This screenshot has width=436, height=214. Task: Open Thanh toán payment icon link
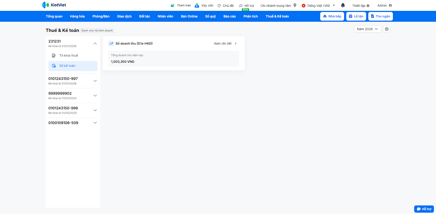(172, 5)
